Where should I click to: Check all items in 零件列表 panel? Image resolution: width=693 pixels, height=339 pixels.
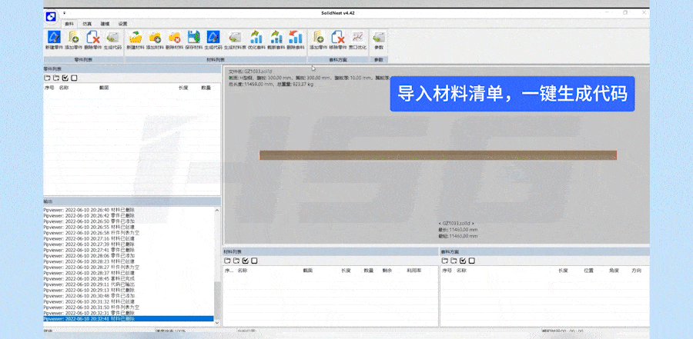(65, 78)
